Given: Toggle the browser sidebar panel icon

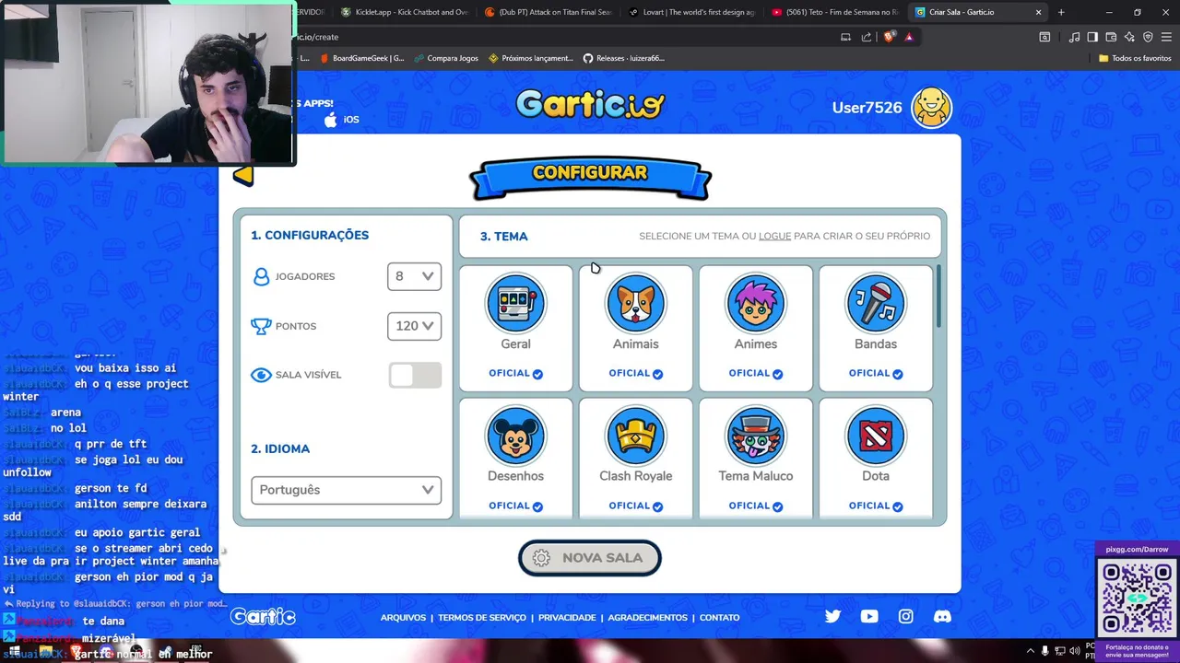Looking at the screenshot, I should 1092,37.
